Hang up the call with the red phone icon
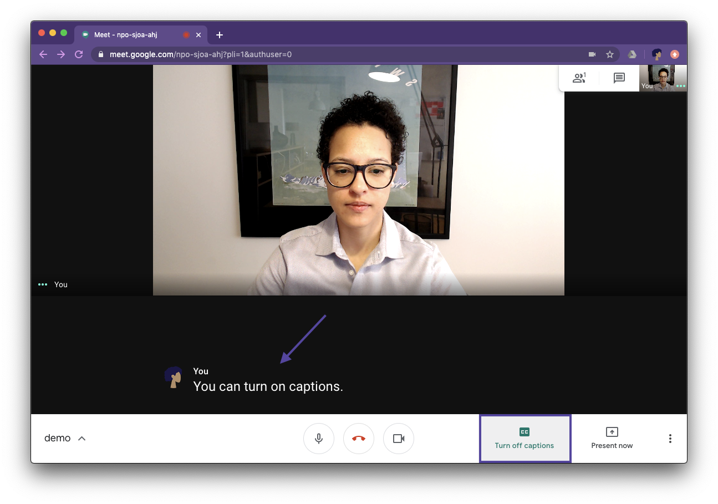This screenshot has height=504, width=718. (x=359, y=438)
